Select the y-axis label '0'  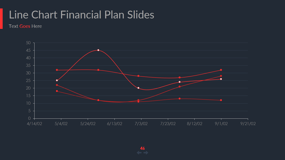coord(29,119)
